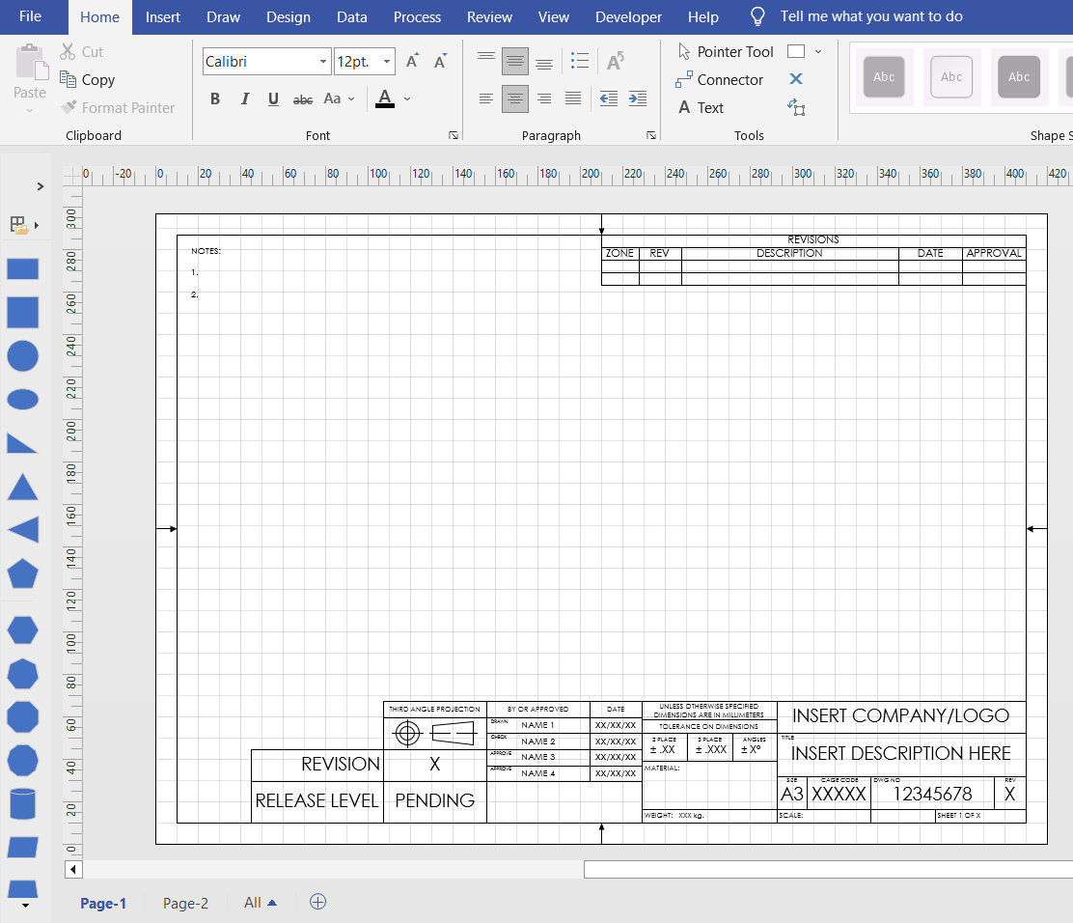
Task: Open the Developer tab
Action: [x=628, y=16]
